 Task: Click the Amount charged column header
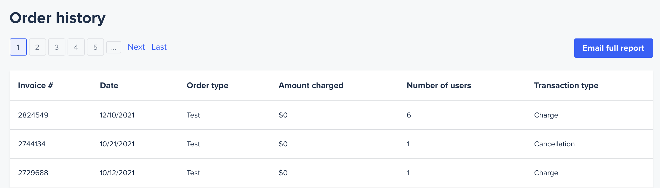[311, 85]
